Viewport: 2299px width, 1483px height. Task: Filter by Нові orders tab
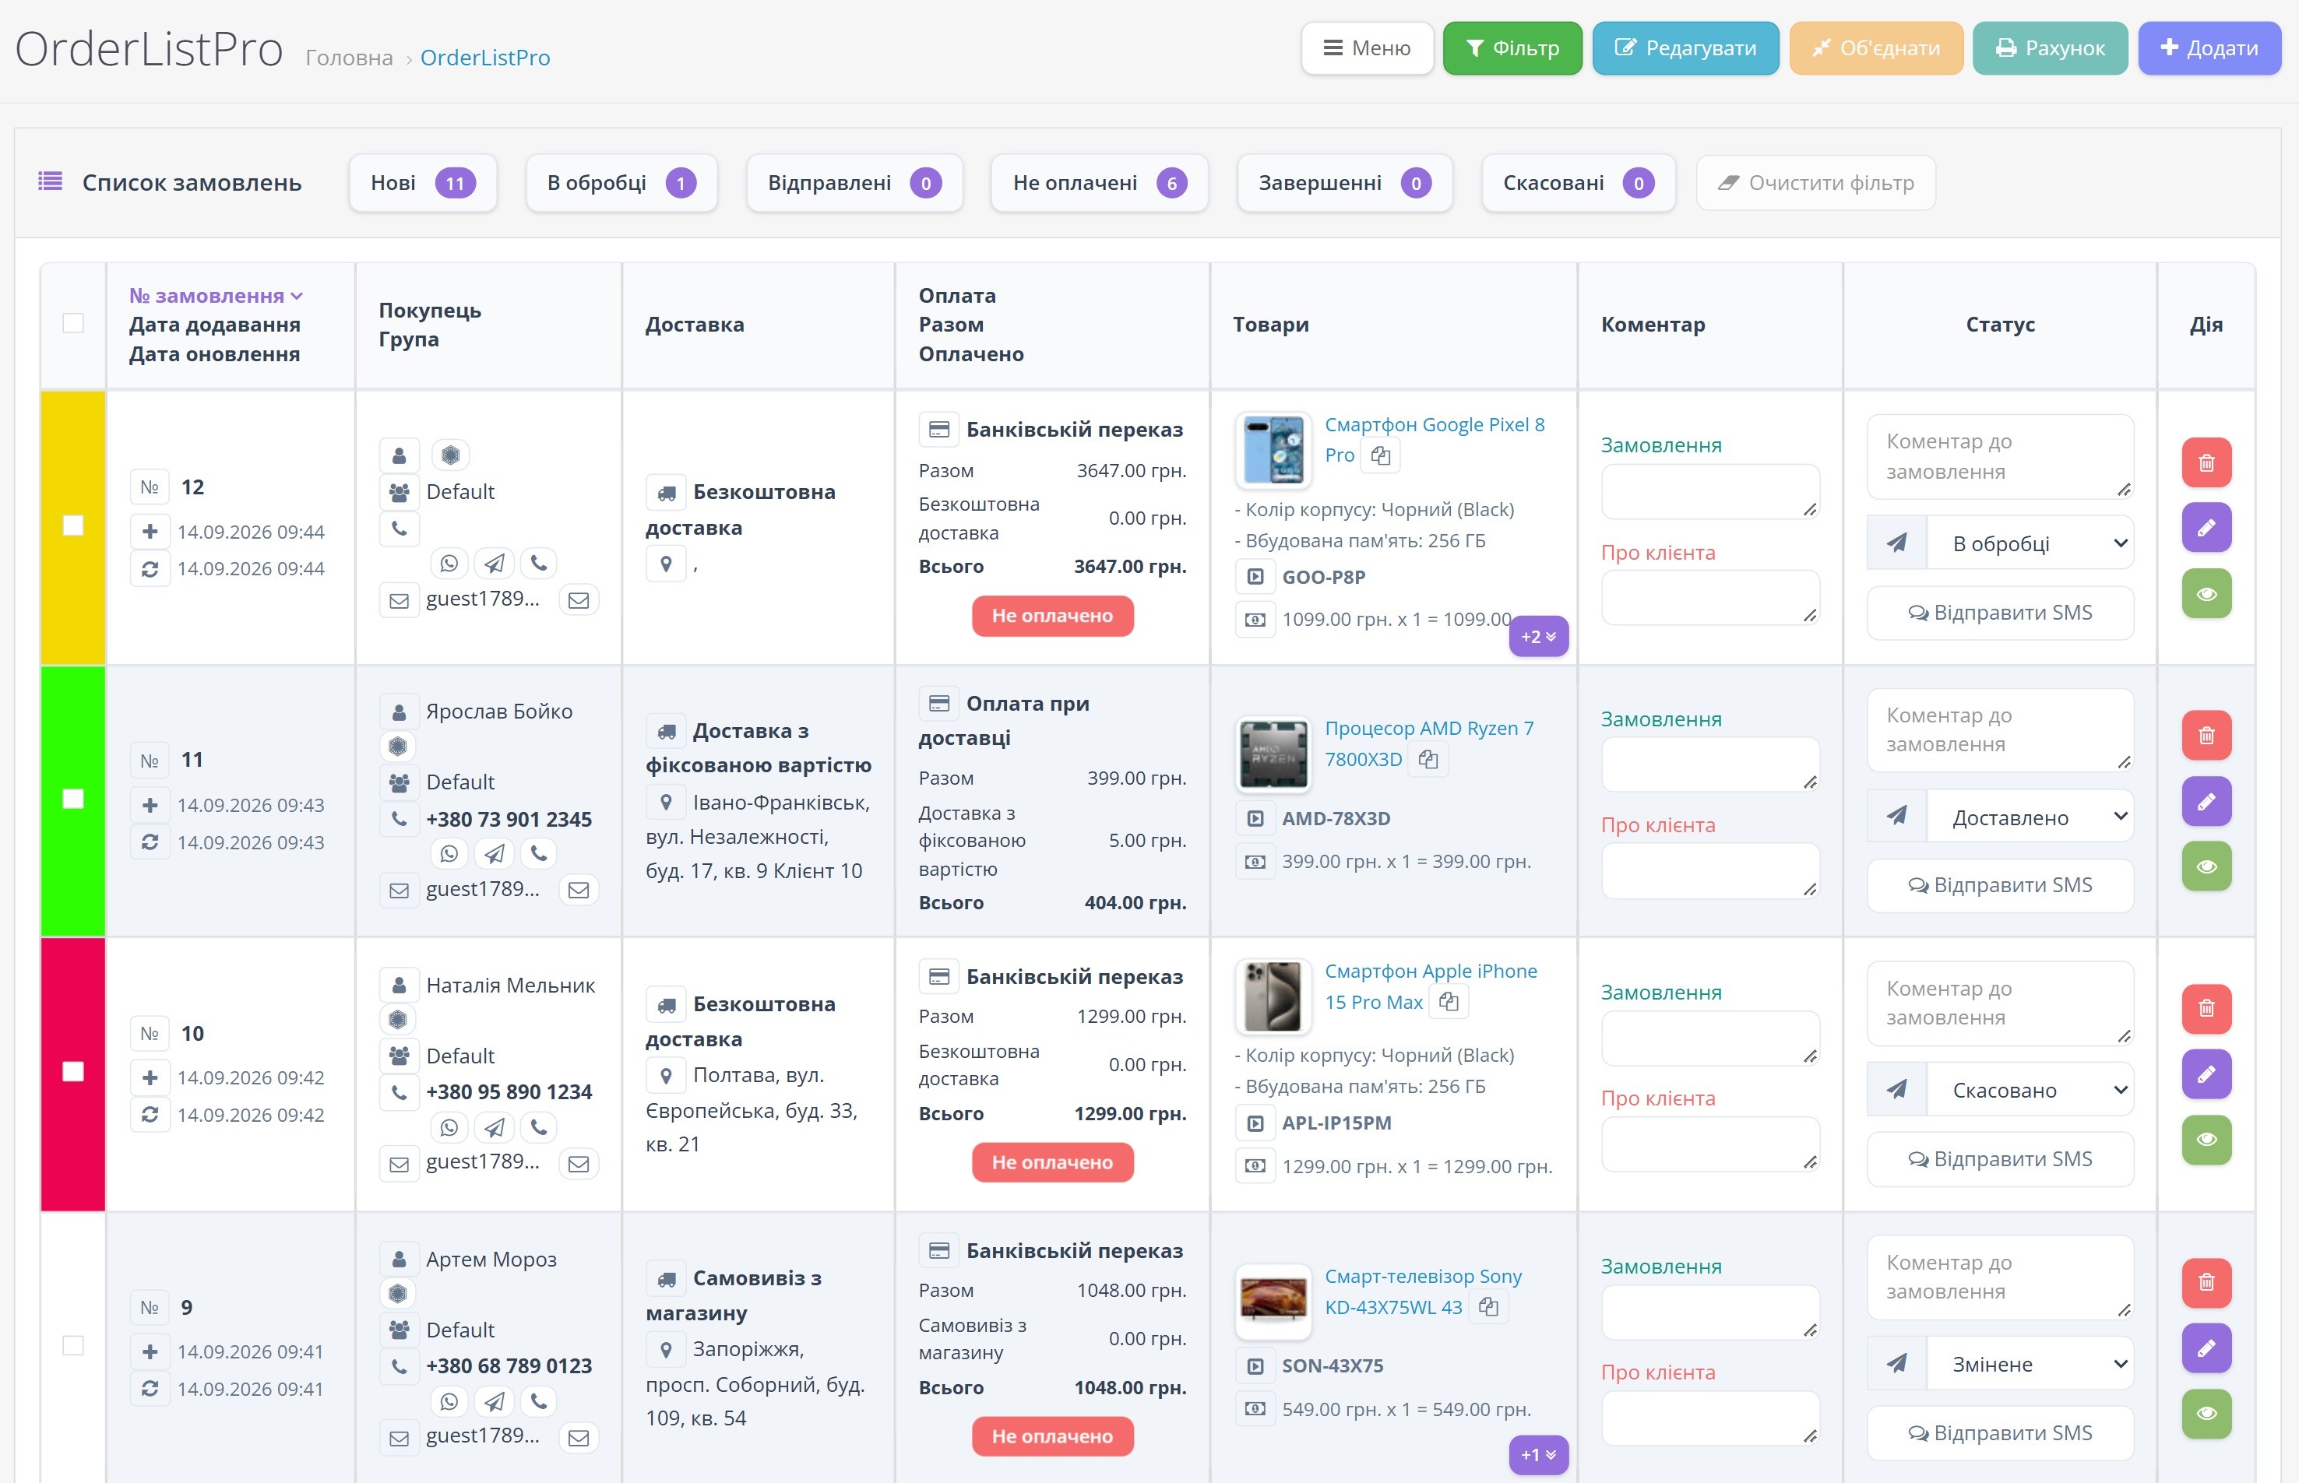pyautogui.click(x=423, y=183)
